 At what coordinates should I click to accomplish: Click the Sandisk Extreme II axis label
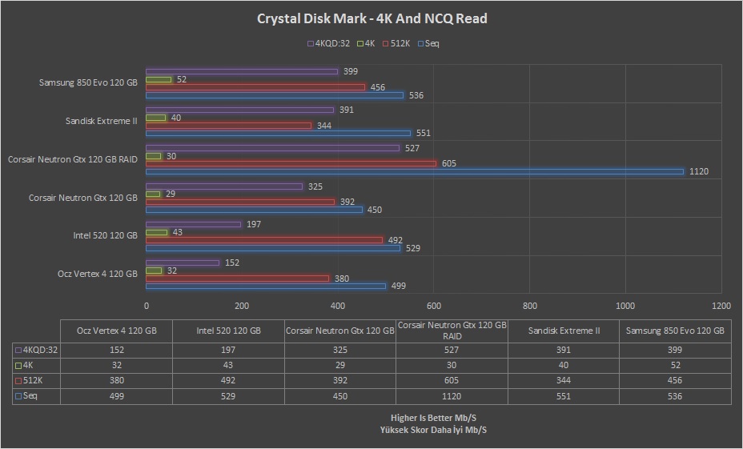tap(102, 121)
